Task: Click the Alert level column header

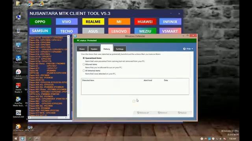Action: tap(148, 80)
